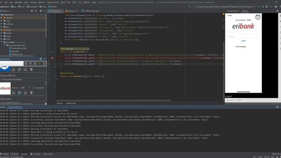Open the Terminal tool window
The image size is (281, 158).
pos(4,154)
